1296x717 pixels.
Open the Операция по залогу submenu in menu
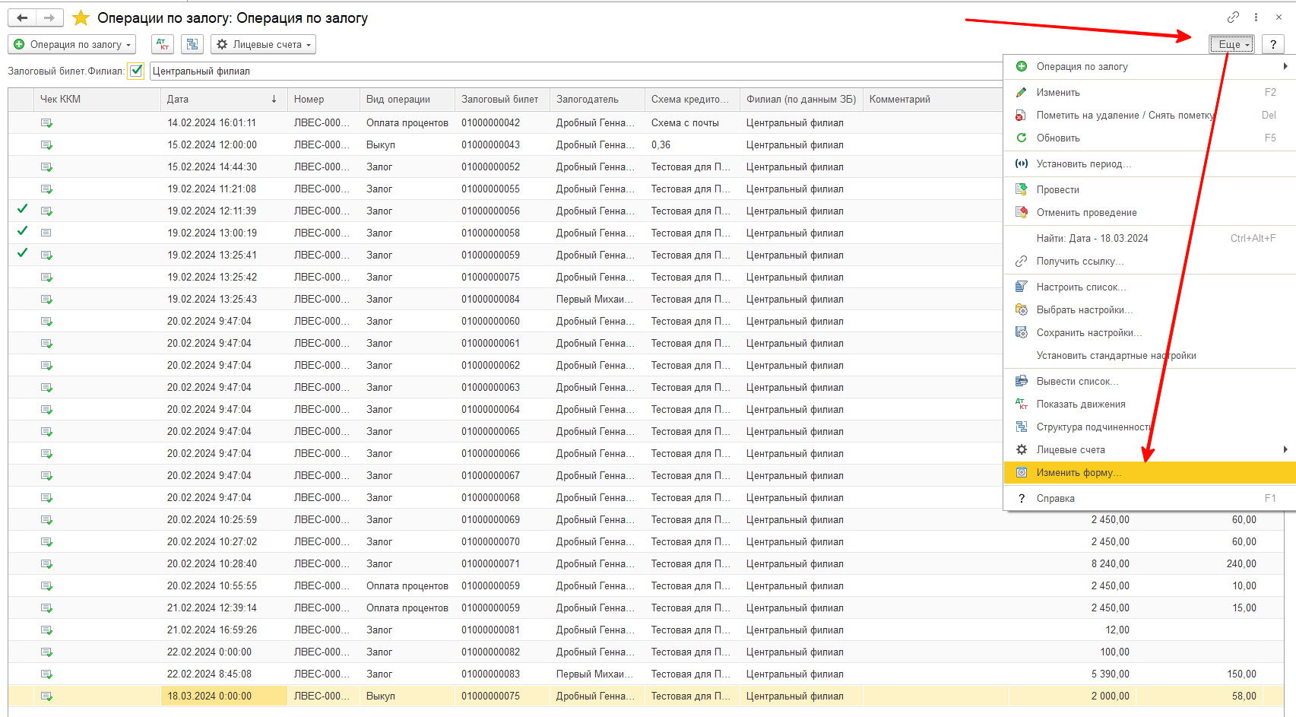[x=1150, y=67]
